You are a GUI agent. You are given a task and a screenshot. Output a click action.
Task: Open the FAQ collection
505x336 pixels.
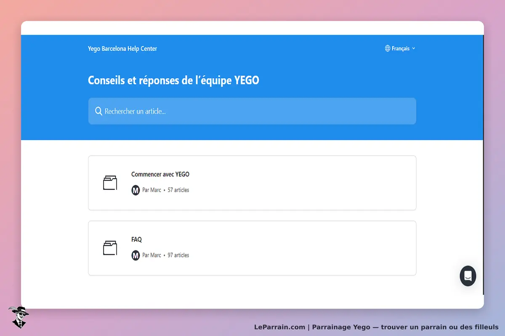coord(252,248)
